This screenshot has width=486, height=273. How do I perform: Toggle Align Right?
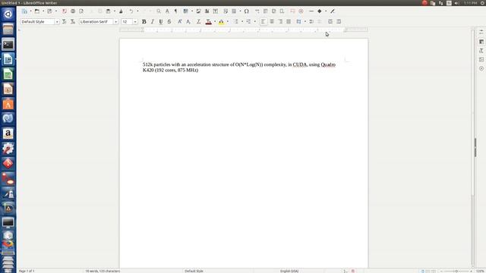(x=280, y=22)
